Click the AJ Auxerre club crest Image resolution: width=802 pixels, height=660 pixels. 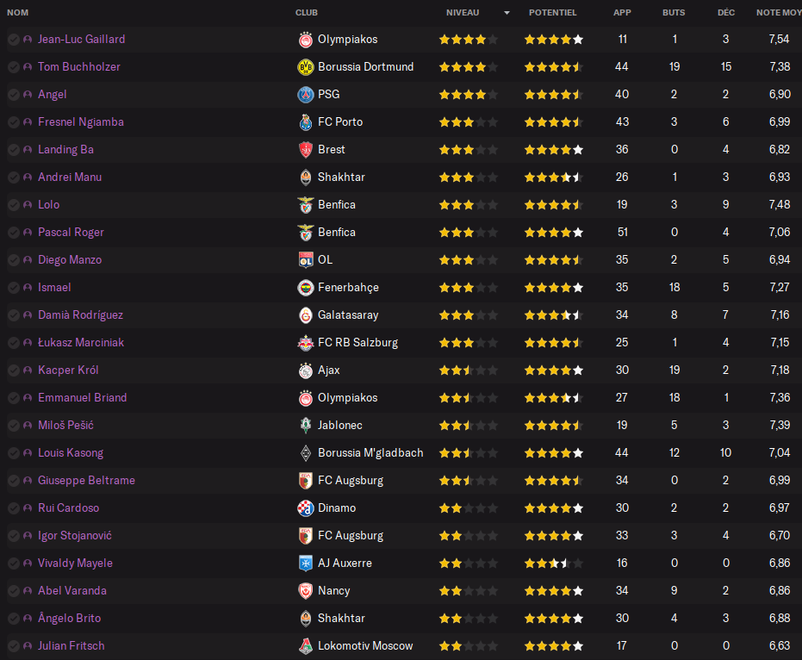pyautogui.click(x=305, y=563)
